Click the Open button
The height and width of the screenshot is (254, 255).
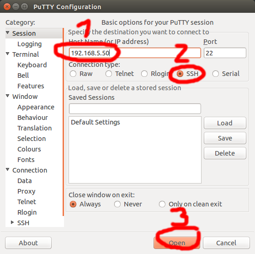point(177,243)
